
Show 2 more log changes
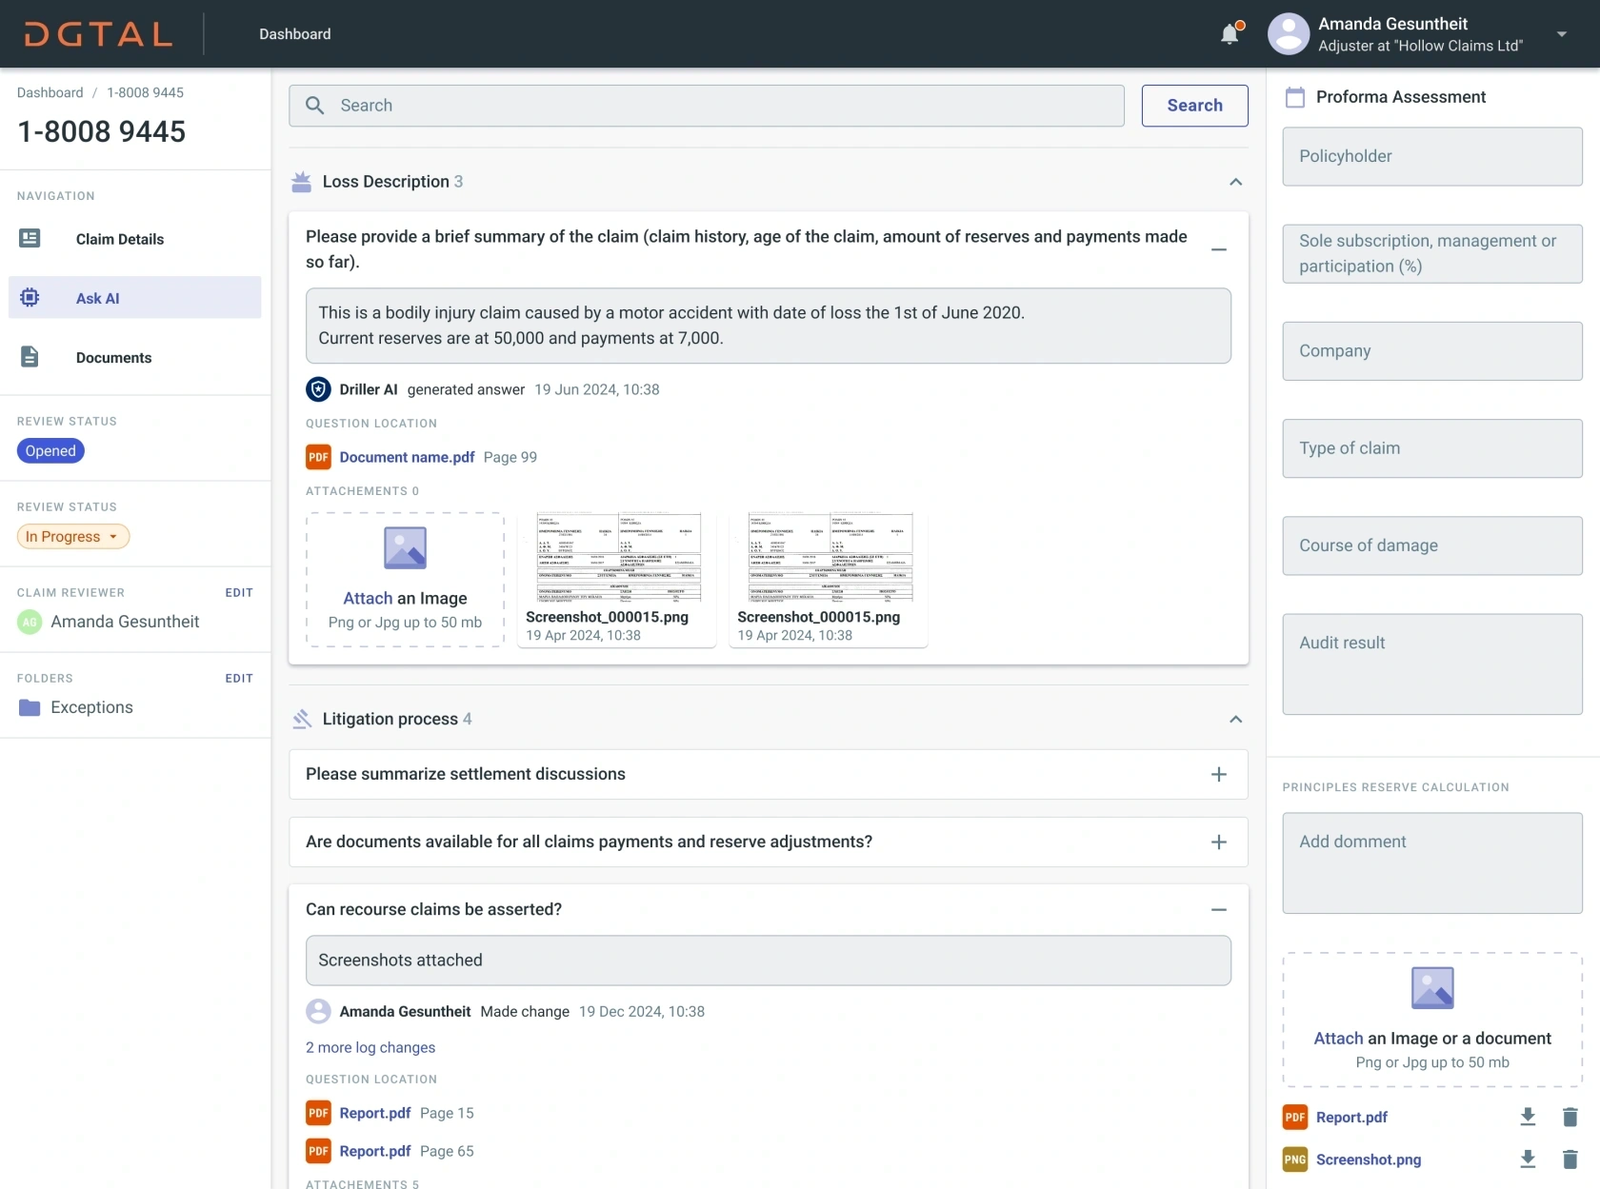(370, 1047)
